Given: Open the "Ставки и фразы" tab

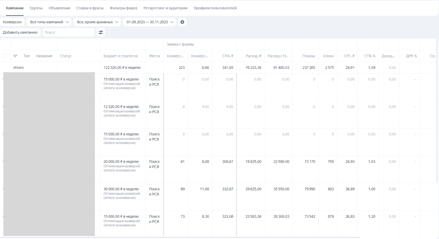Looking at the screenshot, I should pos(90,8).
